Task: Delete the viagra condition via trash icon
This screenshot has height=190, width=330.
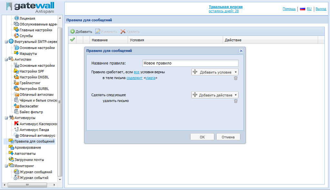Action: (x=236, y=78)
